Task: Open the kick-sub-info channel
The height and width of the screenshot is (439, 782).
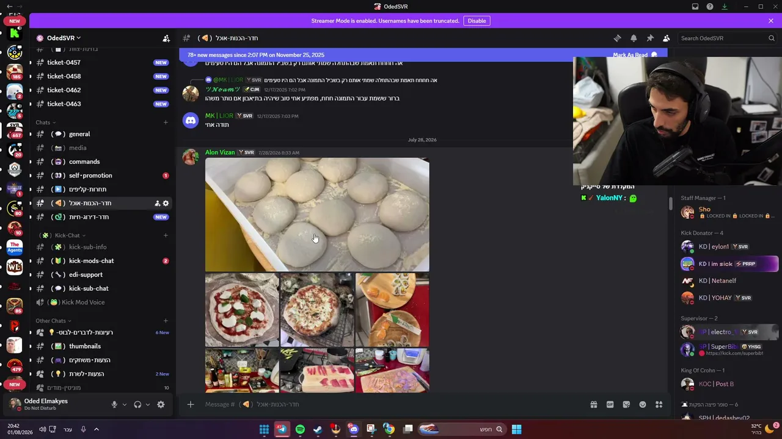Action: pyautogui.click(x=102, y=247)
